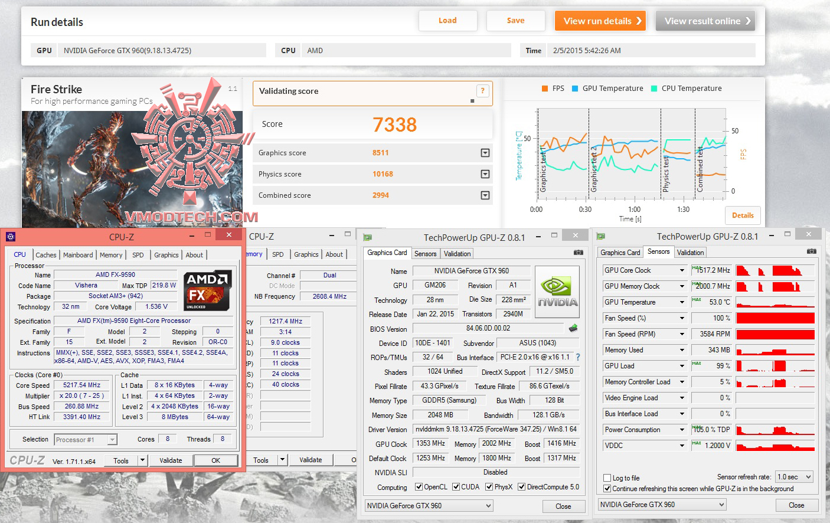Click the help question mark beside Validating score
Viewport: 830px width, 523px height.
482,91
